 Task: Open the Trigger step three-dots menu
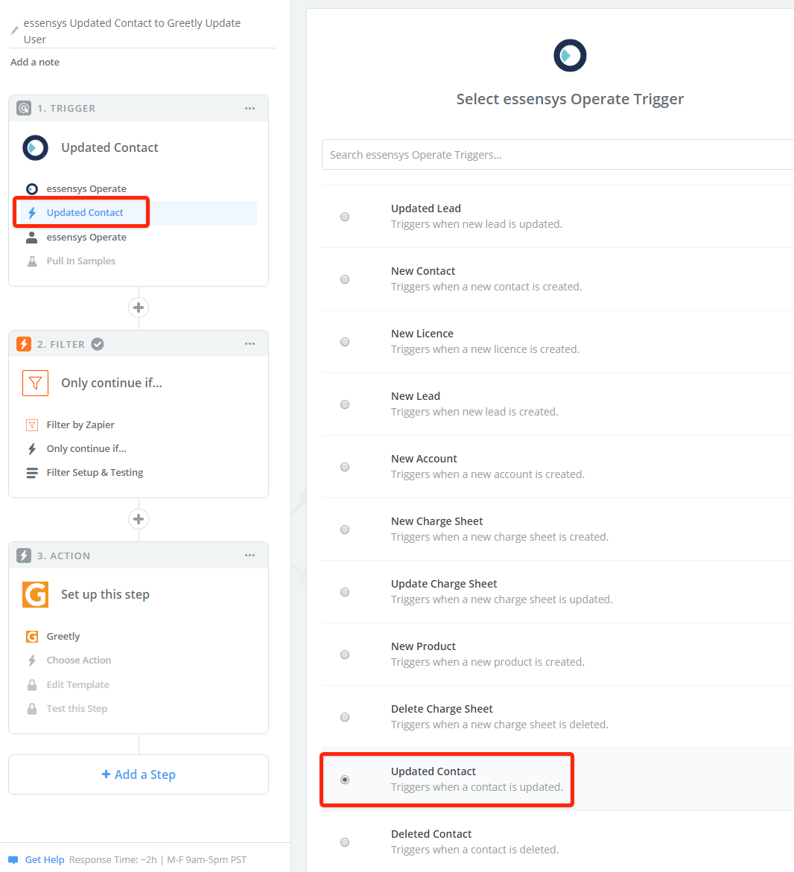[x=250, y=109]
